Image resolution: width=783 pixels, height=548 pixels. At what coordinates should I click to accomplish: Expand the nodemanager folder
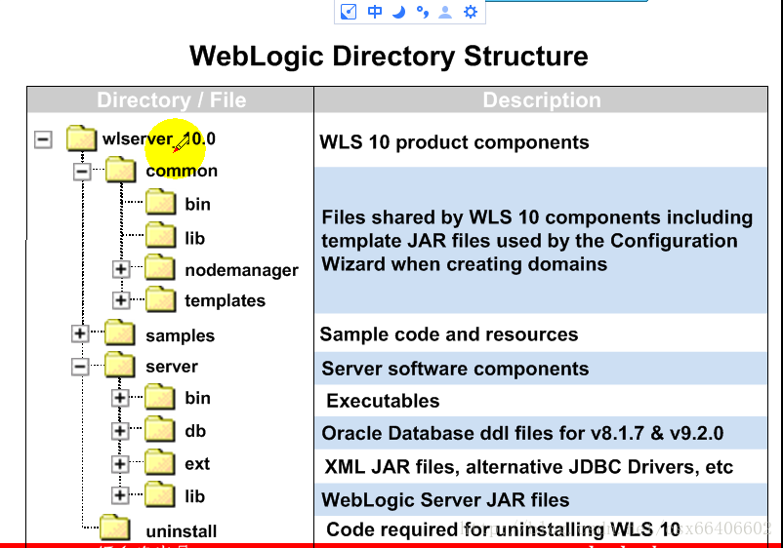[x=121, y=269]
